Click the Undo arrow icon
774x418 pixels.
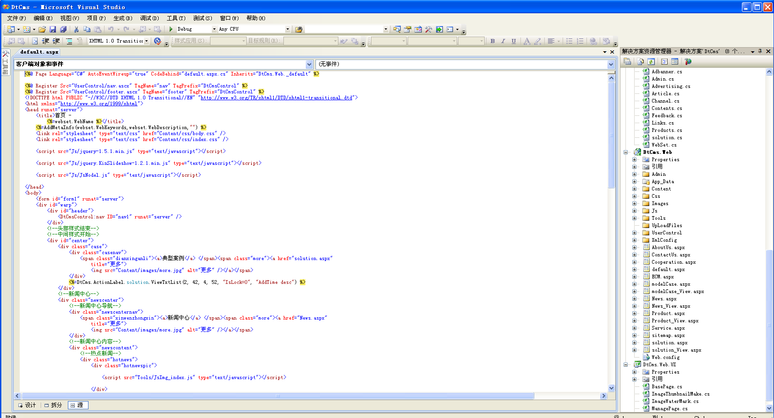pos(111,29)
